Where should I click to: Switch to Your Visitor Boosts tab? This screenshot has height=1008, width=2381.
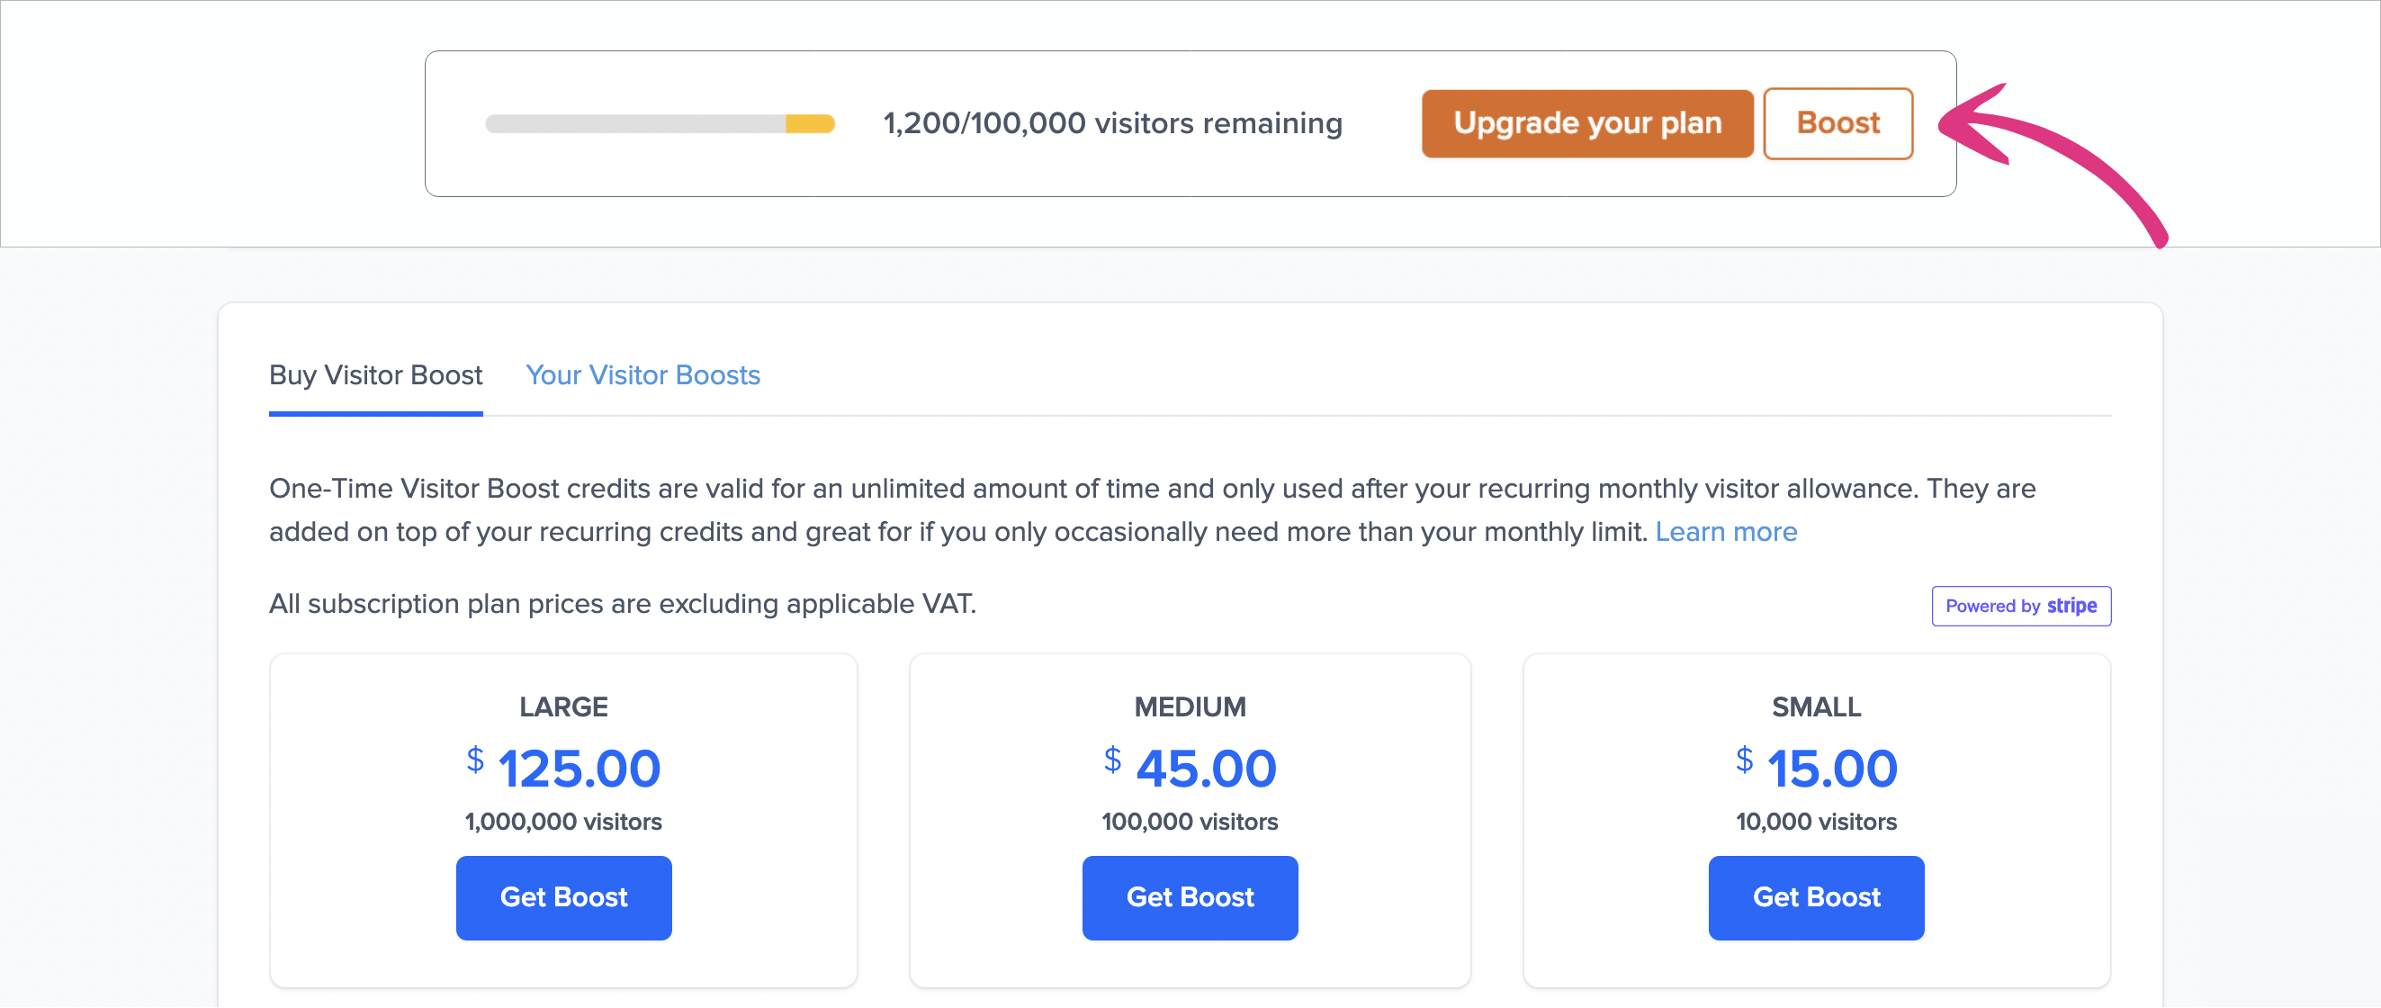click(642, 375)
